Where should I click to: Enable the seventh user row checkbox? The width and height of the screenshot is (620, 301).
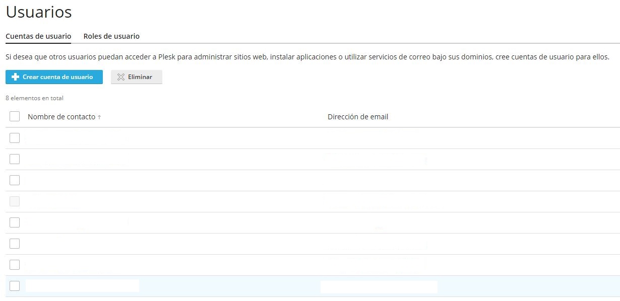pyautogui.click(x=15, y=265)
